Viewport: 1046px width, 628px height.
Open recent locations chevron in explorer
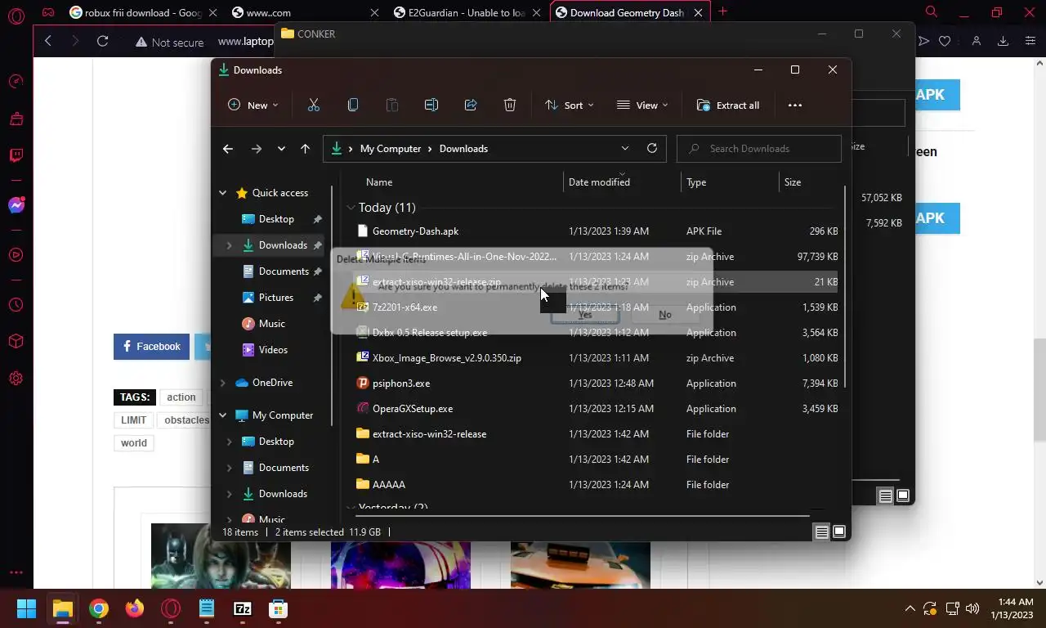pyautogui.click(x=281, y=148)
